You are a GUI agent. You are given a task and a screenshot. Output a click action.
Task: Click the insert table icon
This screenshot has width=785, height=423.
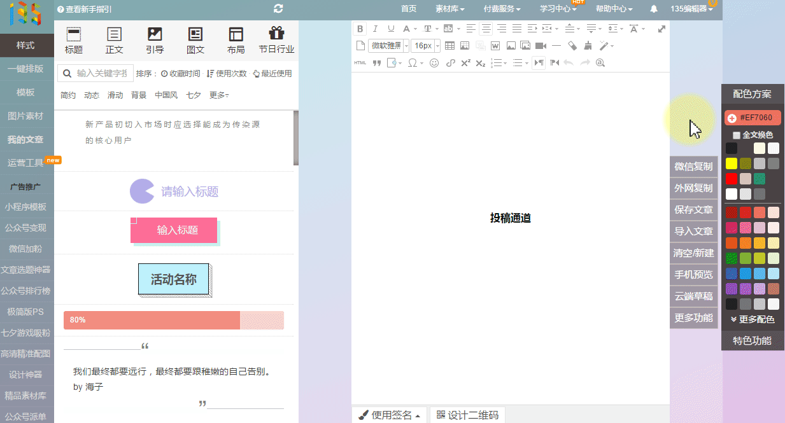tap(449, 46)
